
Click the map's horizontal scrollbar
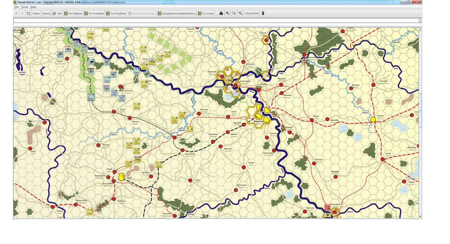(x=216, y=218)
